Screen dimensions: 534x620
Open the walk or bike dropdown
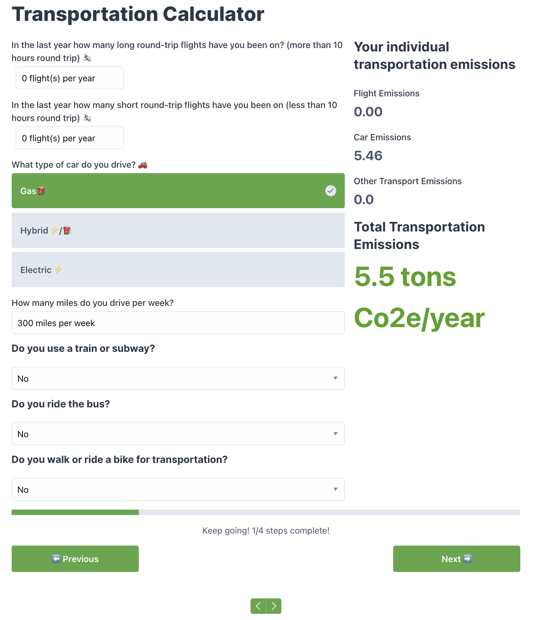[x=178, y=489]
